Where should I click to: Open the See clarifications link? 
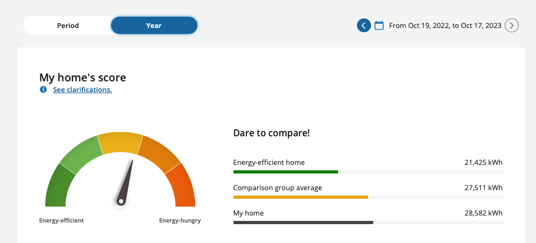(x=83, y=89)
